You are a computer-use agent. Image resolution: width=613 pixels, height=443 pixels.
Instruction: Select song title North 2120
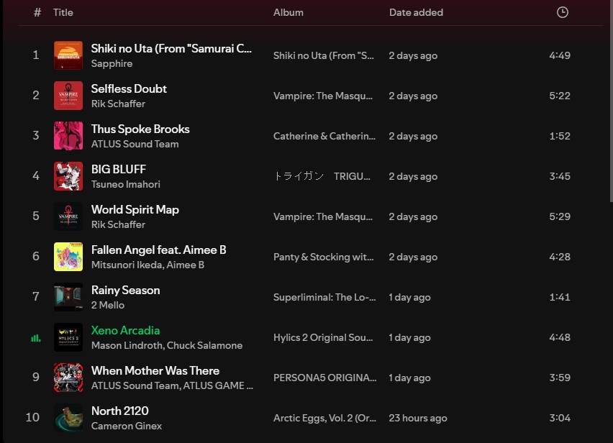point(119,411)
